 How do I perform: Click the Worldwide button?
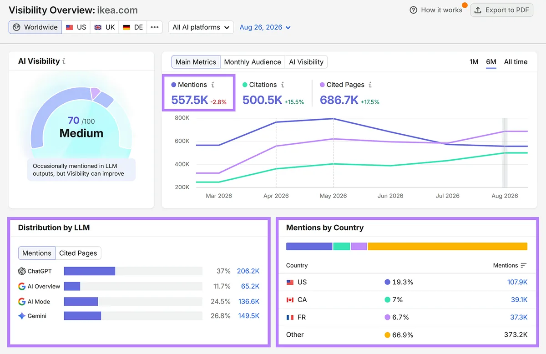coord(35,27)
